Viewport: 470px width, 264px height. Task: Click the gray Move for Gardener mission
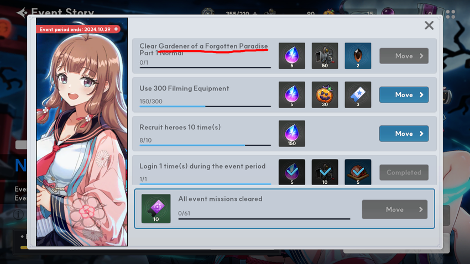(x=404, y=56)
